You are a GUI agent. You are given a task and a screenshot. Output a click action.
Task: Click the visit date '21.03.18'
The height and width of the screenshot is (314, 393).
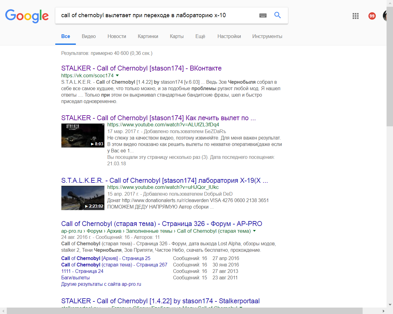pyautogui.click(x=117, y=164)
